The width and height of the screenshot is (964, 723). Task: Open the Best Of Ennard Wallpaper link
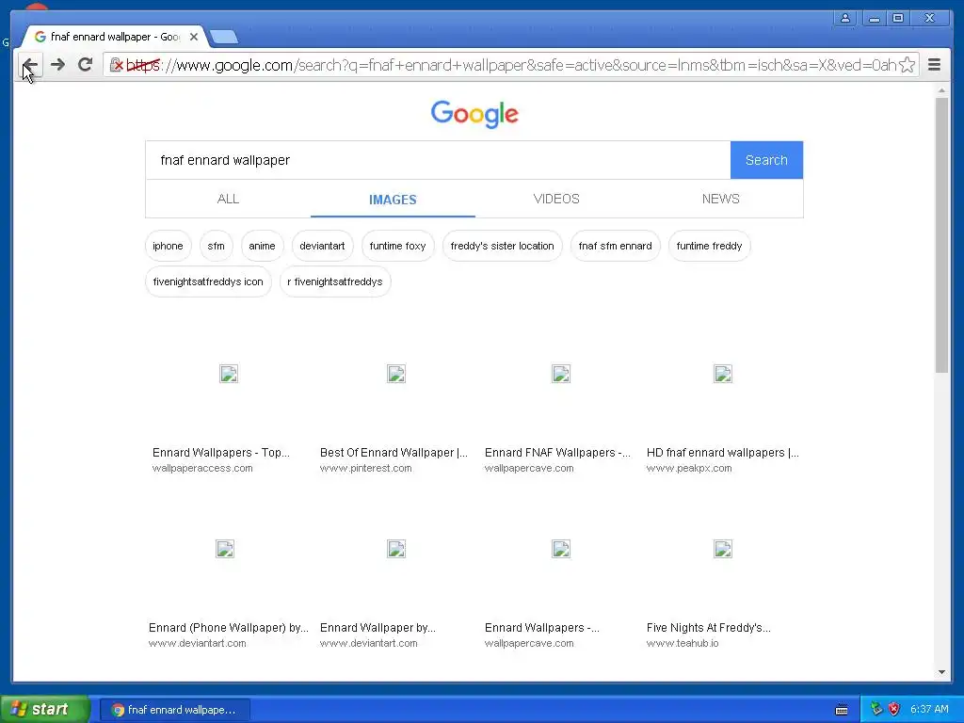[394, 453]
